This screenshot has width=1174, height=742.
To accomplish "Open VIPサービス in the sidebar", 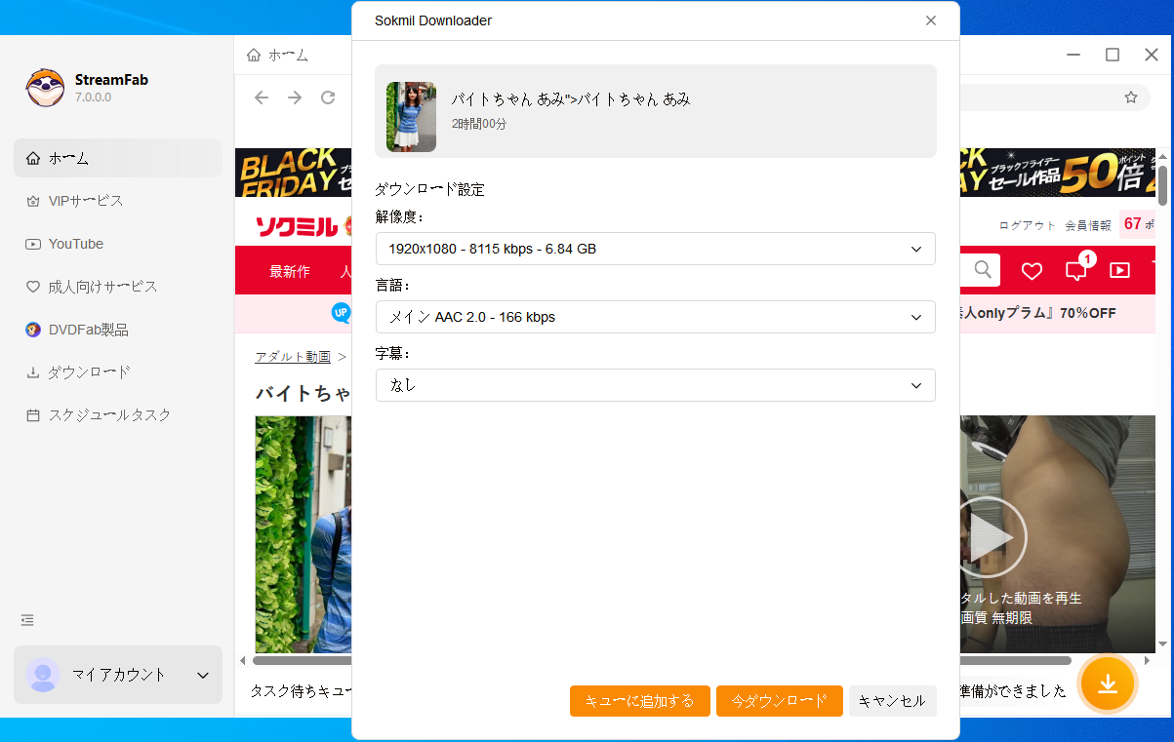I will (86, 201).
